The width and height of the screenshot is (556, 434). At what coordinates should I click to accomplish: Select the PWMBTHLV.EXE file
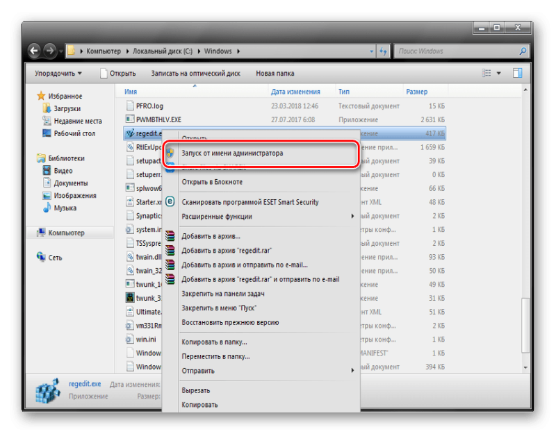pyautogui.click(x=158, y=119)
